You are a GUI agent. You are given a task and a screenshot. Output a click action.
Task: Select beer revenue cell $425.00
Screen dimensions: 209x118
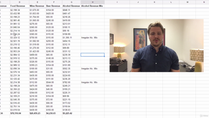click(54, 13)
